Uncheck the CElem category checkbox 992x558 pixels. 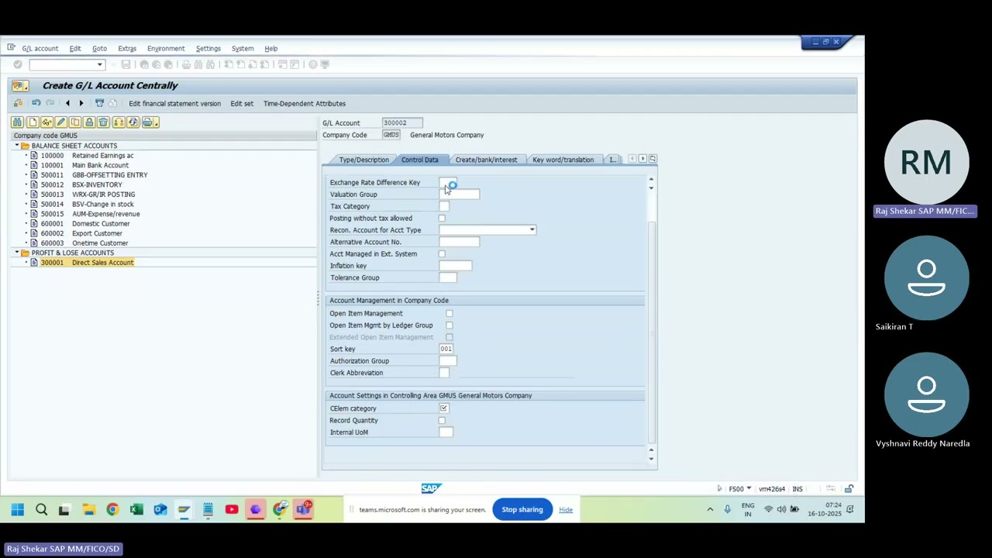click(443, 408)
